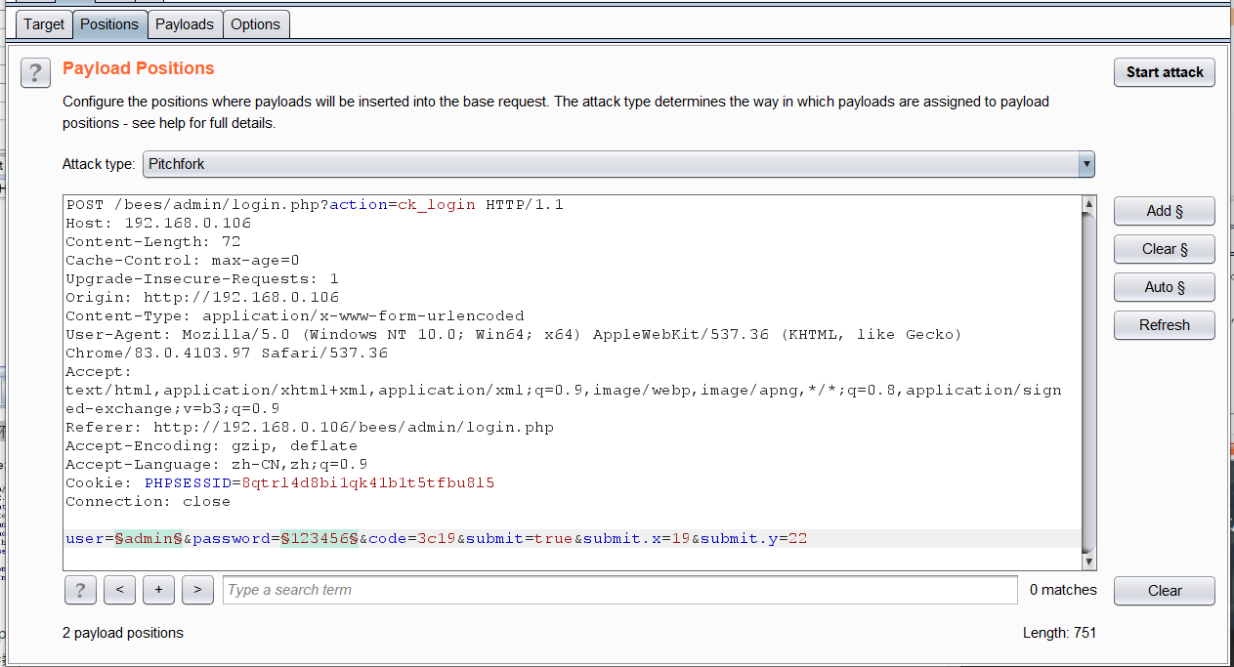Open the Payload Positions help icon
Image resolution: width=1234 pixels, height=667 pixels.
pos(36,72)
